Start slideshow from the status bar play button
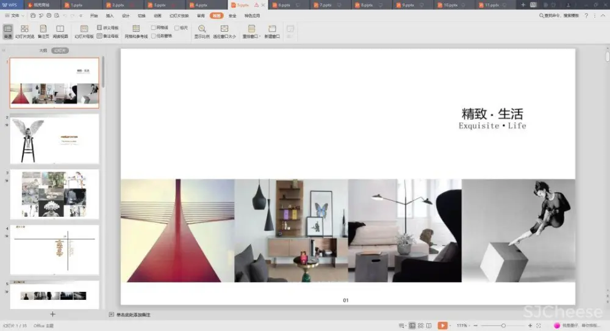Image resolution: width=610 pixels, height=331 pixels. (442, 326)
